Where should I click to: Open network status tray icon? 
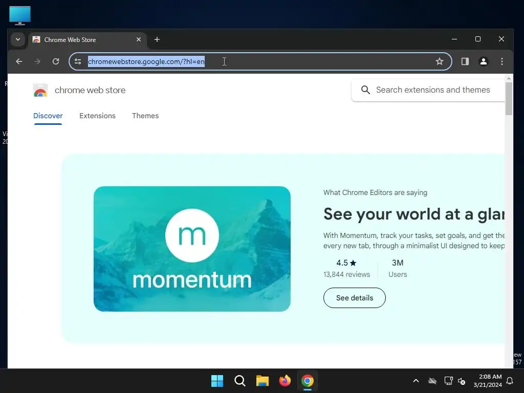448,381
